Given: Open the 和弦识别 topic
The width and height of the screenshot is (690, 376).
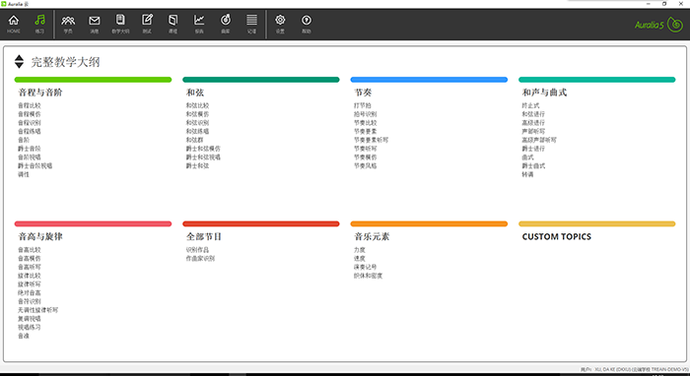Looking at the screenshot, I should click(x=197, y=123).
